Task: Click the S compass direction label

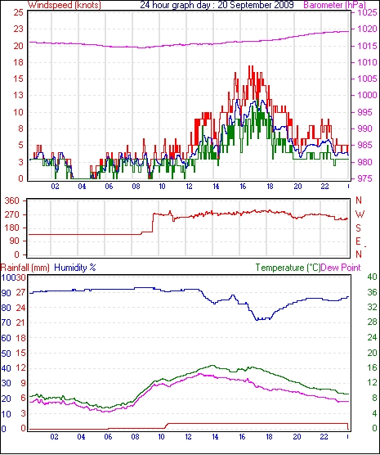Action: pos(359,228)
